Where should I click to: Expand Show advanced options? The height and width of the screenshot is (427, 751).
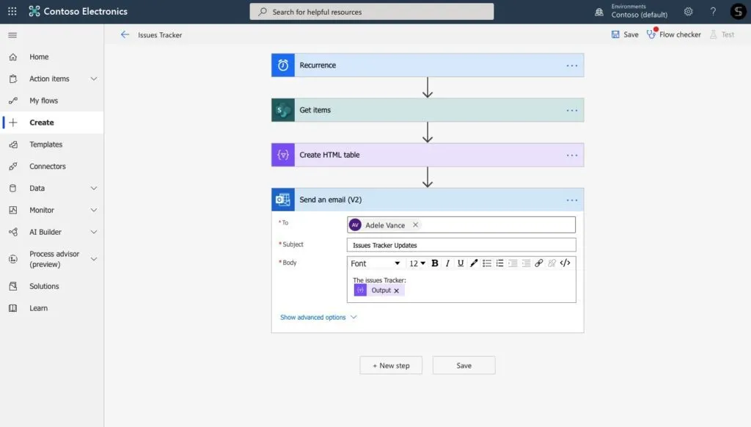pyautogui.click(x=318, y=317)
